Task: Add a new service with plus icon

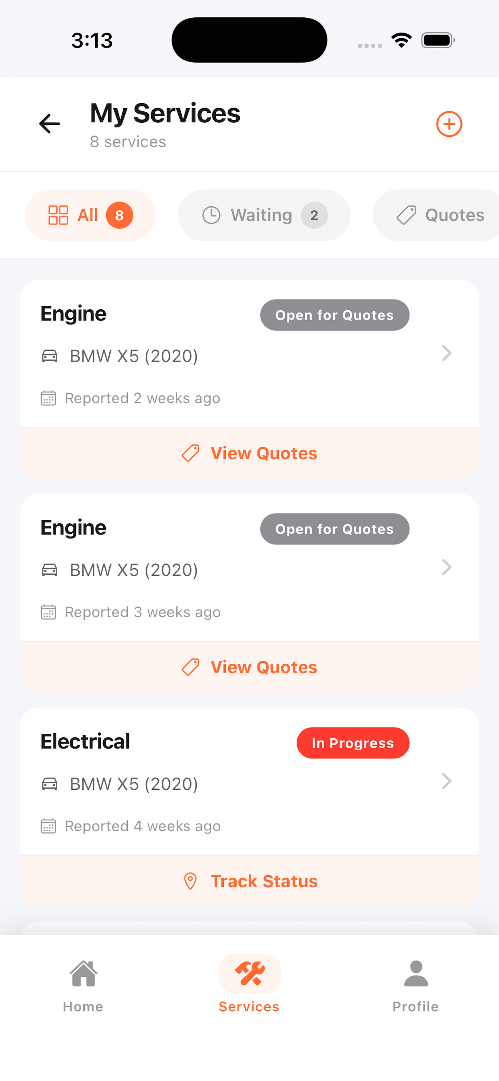Action: [x=449, y=124]
